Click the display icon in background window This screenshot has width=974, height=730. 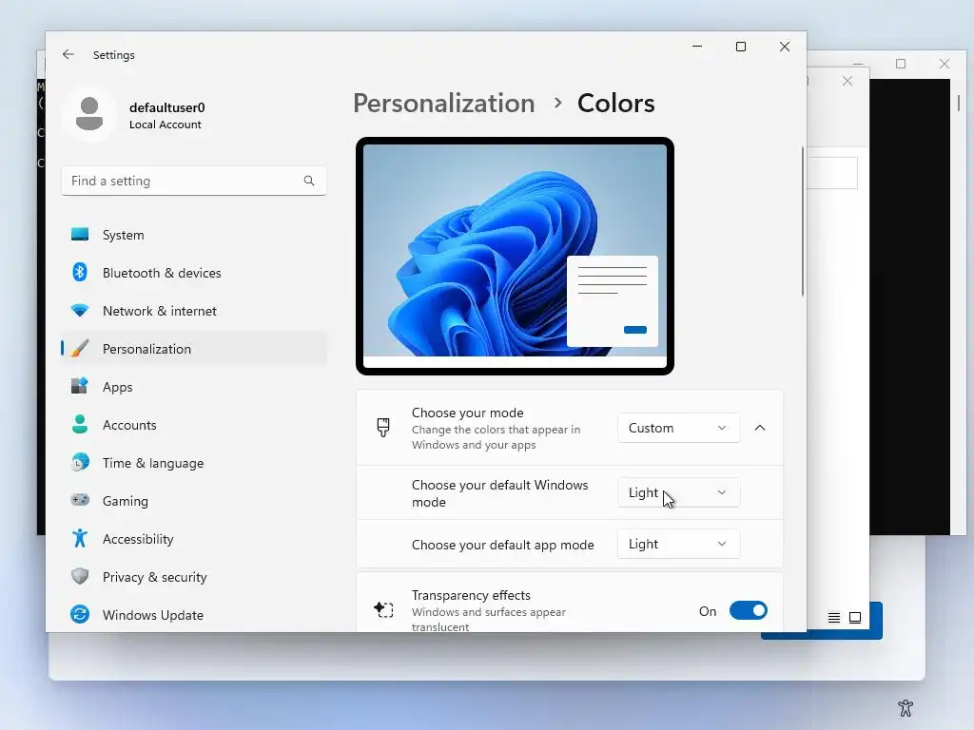(x=855, y=618)
